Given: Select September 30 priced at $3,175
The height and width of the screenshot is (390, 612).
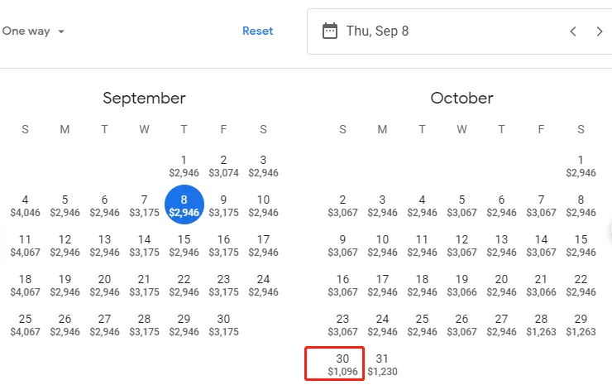Looking at the screenshot, I should pos(223,325).
